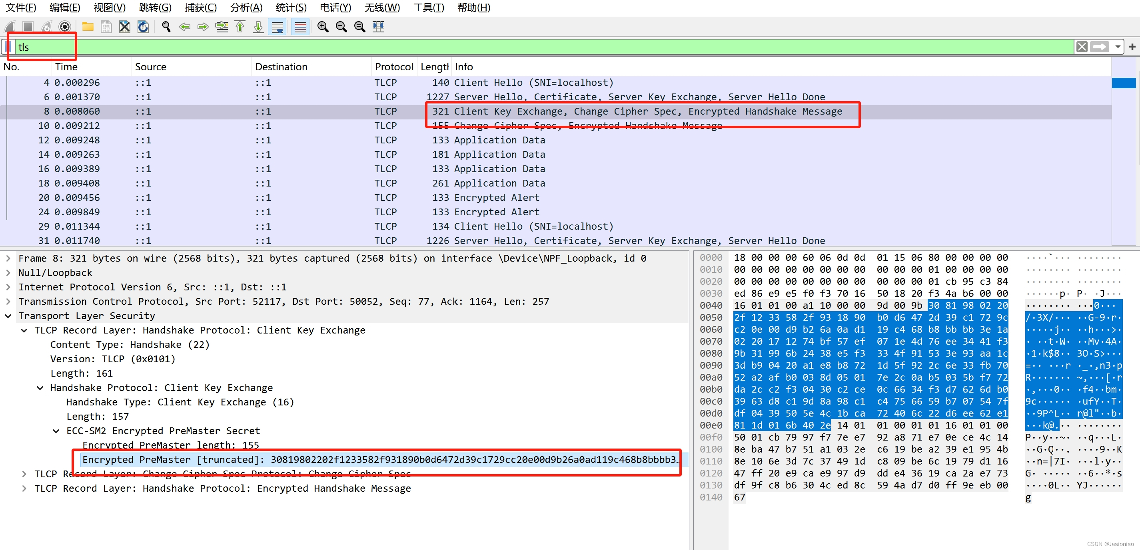Screen dimensions: 1140x550
Task: Zoom in the packet text
Action: tap(323, 27)
